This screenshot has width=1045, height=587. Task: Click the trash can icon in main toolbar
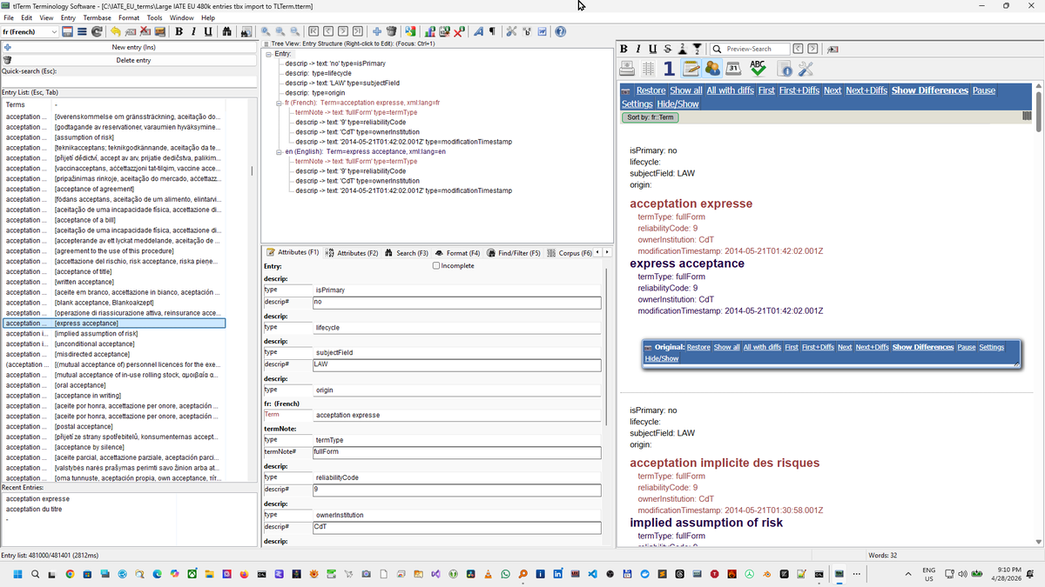[391, 32]
